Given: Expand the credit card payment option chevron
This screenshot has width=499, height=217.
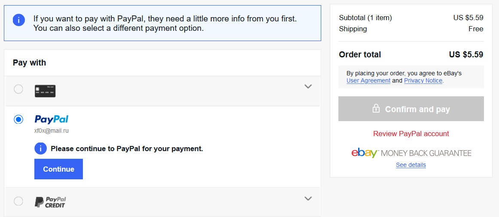Looking at the screenshot, I should point(308,86).
